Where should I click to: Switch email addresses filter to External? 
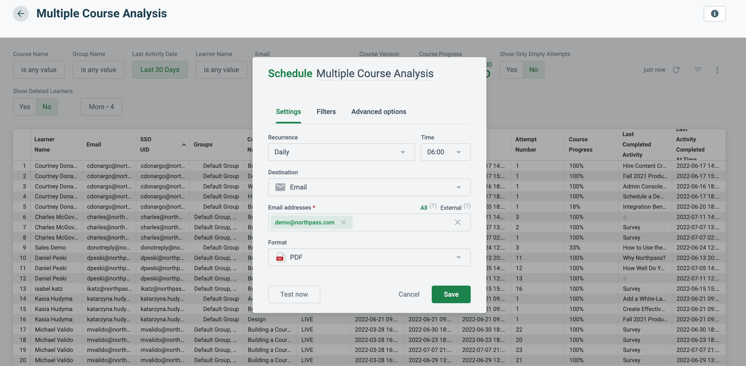point(451,208)
